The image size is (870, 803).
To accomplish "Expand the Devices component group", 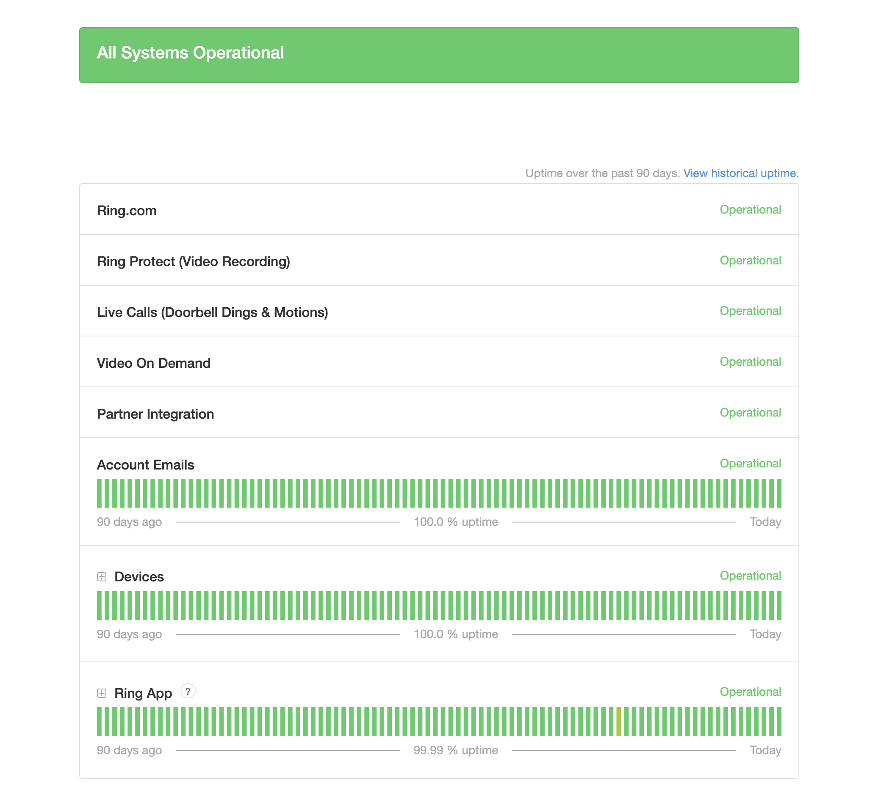I will 102,577.
